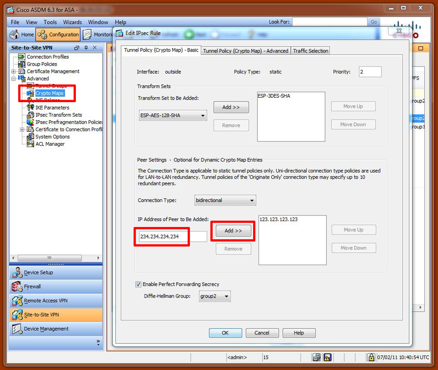Click the status bar padlock icon
438x370 pixels.
371,357
